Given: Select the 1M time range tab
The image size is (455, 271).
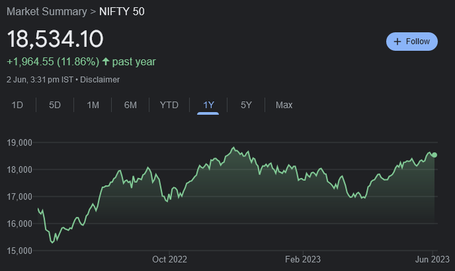Looking at the screenshot, I should pyautogui.click(x=93, y=105).
